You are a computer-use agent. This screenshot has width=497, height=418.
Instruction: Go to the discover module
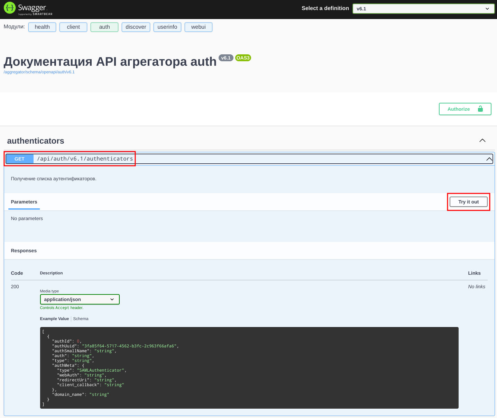[x=136, y=27]
